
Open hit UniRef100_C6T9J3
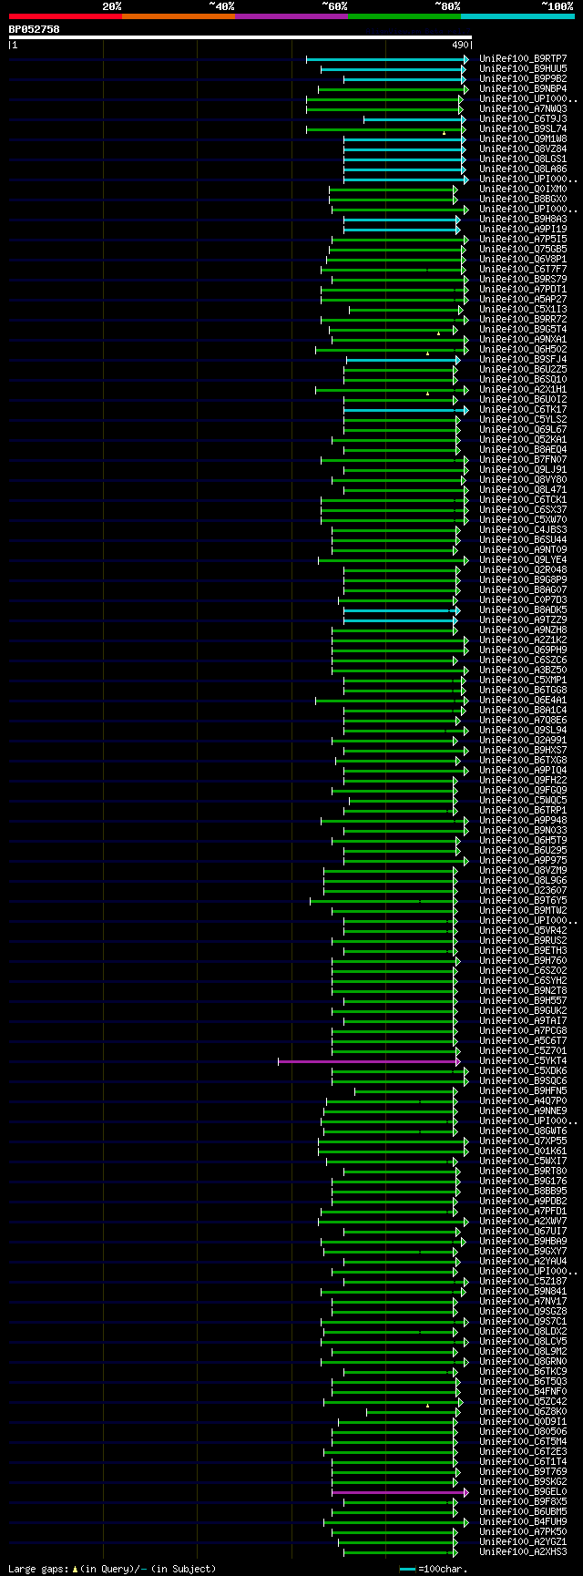(x=523, y=118)
